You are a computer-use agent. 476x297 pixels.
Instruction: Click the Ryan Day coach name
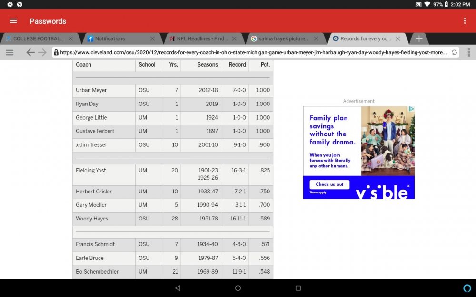click(x=87, y=104)
